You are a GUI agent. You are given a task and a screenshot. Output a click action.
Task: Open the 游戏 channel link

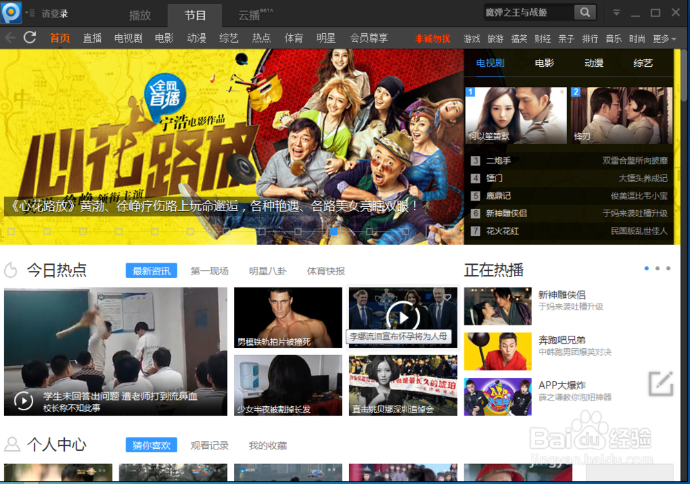[472, 39]
